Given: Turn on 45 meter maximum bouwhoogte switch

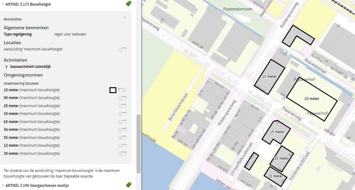Looking at the screenshot, I should click(x=123, y=98).
